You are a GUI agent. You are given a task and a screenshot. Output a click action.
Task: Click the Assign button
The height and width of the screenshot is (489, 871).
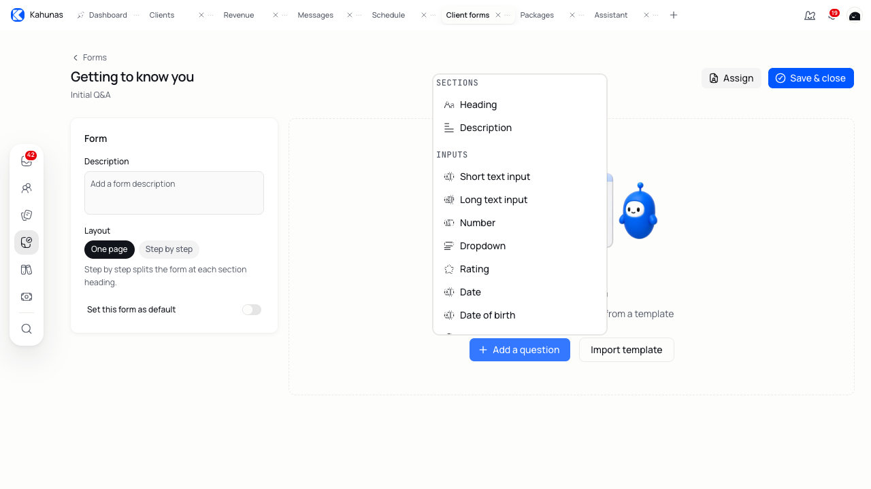tap(732, 78)
